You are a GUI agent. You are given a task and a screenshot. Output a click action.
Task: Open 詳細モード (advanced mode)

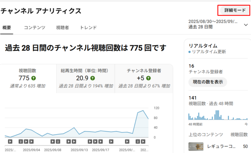(x=234, y=10)
